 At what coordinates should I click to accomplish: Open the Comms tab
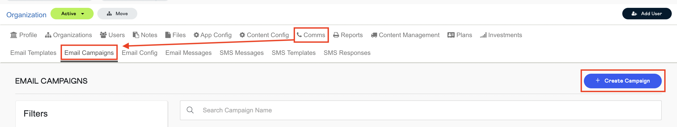[x=311, y=35]
